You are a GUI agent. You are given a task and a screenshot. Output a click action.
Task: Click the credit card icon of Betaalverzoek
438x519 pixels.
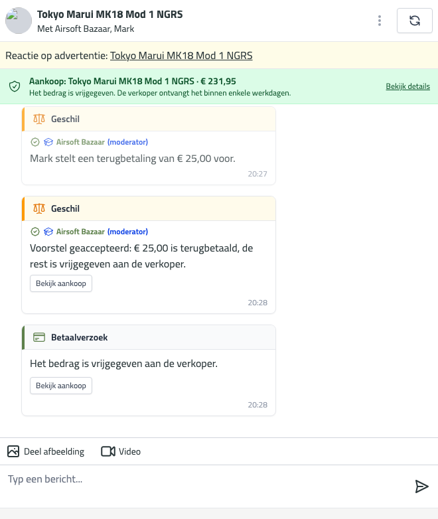coord(39,338)
